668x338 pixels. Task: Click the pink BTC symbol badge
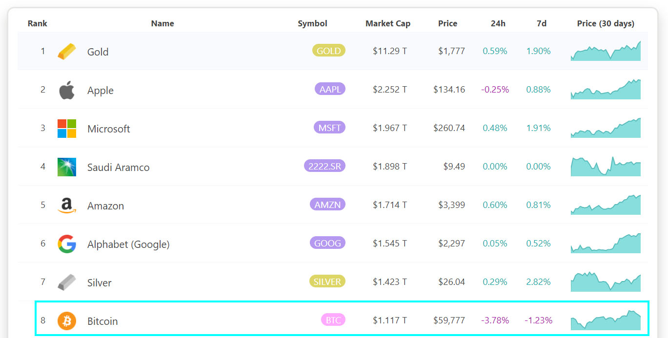tap(333, 319)
